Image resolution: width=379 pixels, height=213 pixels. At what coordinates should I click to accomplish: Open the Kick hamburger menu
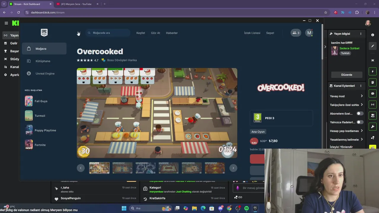(x=6, y=23)
